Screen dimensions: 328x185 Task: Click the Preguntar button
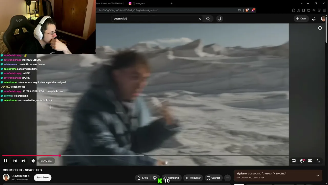pyautogui.click(x=193, y=178)
